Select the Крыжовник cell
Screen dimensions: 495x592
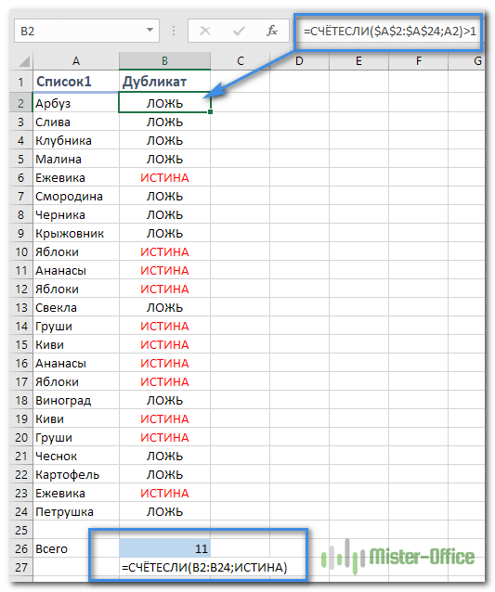pos(76,233)
